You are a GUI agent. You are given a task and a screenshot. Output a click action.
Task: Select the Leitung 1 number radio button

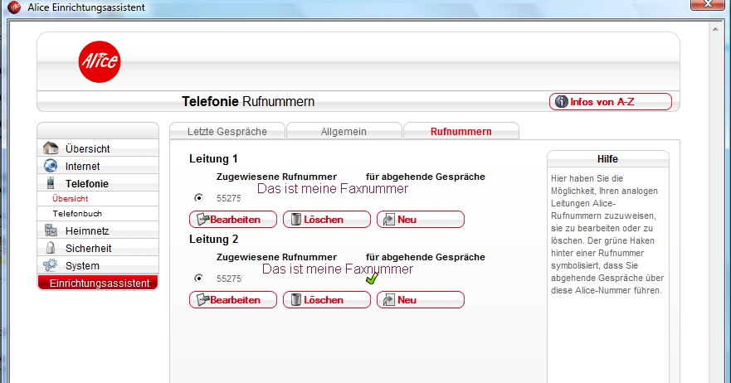click(x=198, y=198)
